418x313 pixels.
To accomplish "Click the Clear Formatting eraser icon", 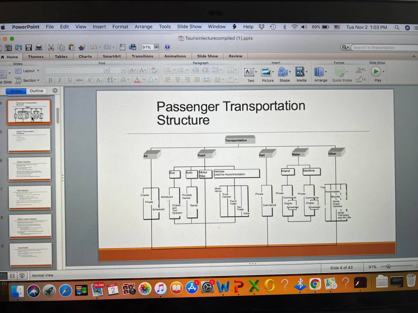I will pos(154,70).
